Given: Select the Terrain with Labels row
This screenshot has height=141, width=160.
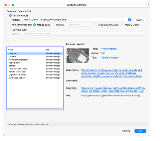Looking at the screenshot, I should point(35,72).
